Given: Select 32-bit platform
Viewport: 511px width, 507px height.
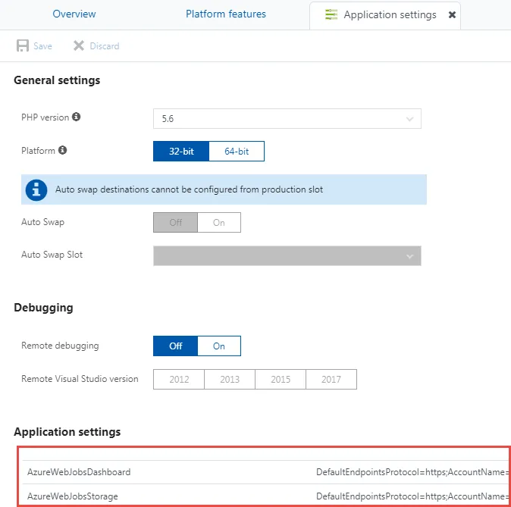Looking at the screenshot, I should 181,152.
